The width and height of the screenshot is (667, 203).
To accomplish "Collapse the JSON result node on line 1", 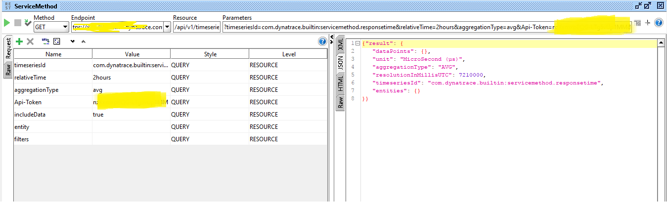I will (357, 43).
